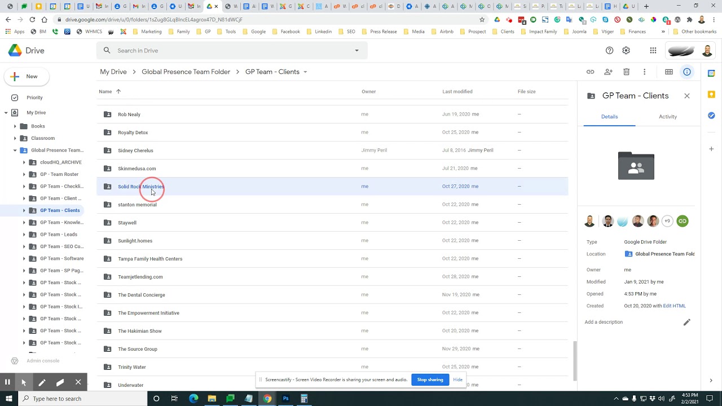The width and height of the screenshot is (722, 406).
Task: Select the Screencastify mouse pointer tool
Action: point(24,382)
